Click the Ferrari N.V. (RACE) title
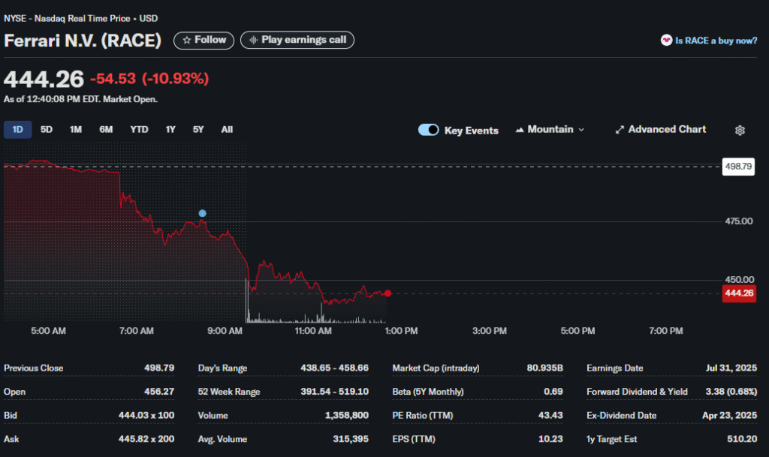The width and height of the screenshot is (769, 457). (83, 41)
